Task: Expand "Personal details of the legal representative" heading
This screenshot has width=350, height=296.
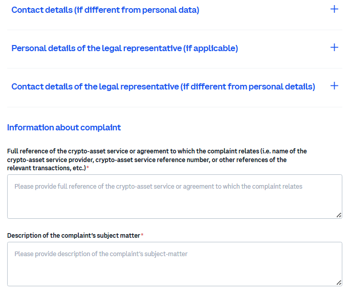Action: [x=124, y=49]
